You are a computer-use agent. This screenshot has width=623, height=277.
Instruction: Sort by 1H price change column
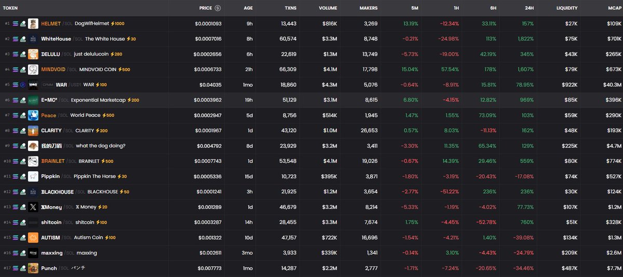click(456, 8)
